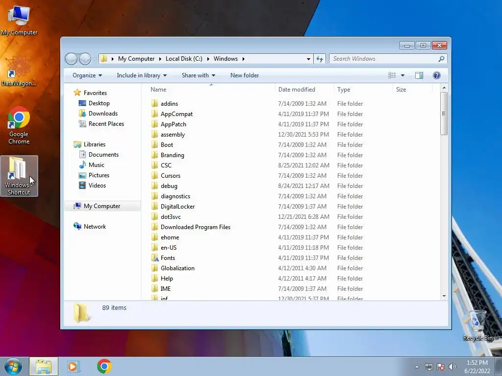
Task: Open the Share with dropdown
Action: (x=198, y=75)
